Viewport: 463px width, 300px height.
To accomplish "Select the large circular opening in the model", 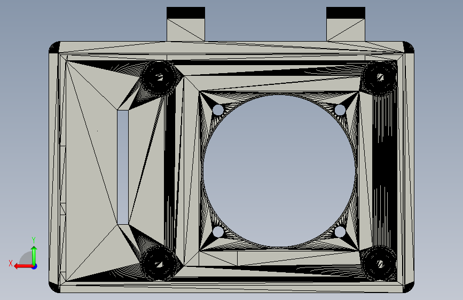I will click(279, 171).
